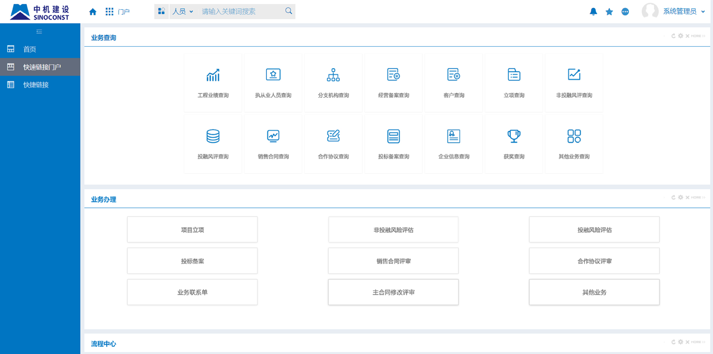Go to the home page via house icon

point(93,12)
